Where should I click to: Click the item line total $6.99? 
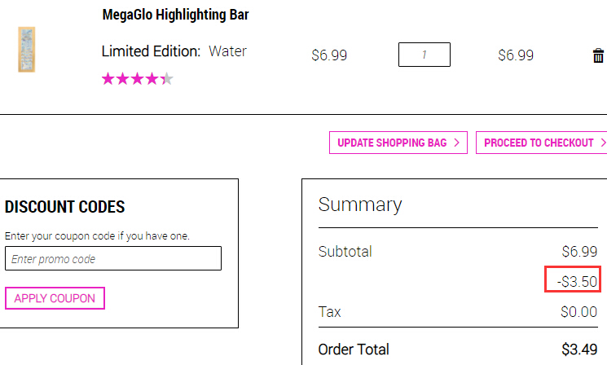coord(516,55)
